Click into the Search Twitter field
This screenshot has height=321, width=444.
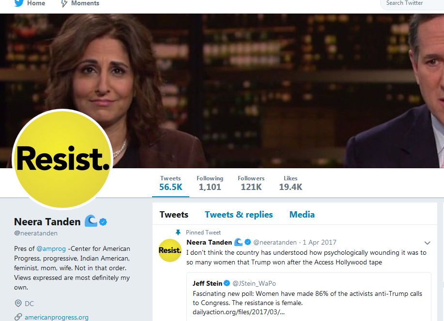(412, 3)
